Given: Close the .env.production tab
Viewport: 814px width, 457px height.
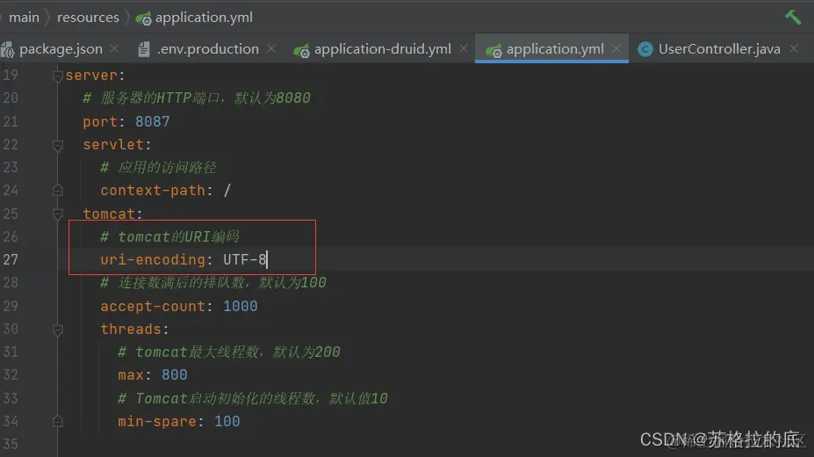Looking at the screenshot, I should coord(271,48).
